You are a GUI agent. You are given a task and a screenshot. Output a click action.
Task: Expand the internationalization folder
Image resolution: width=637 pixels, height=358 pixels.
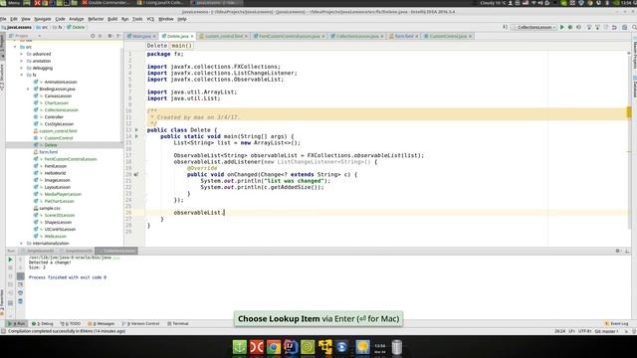22,243
